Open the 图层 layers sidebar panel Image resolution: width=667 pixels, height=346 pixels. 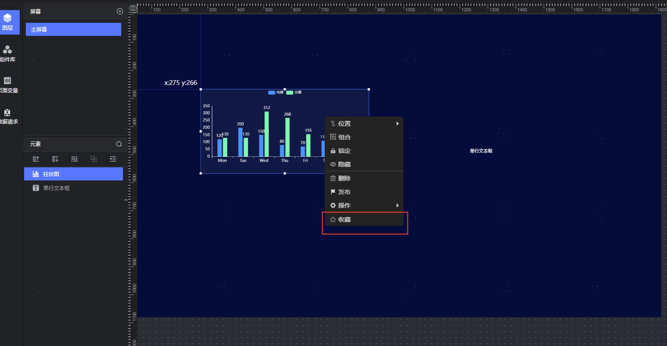(8, 22)
